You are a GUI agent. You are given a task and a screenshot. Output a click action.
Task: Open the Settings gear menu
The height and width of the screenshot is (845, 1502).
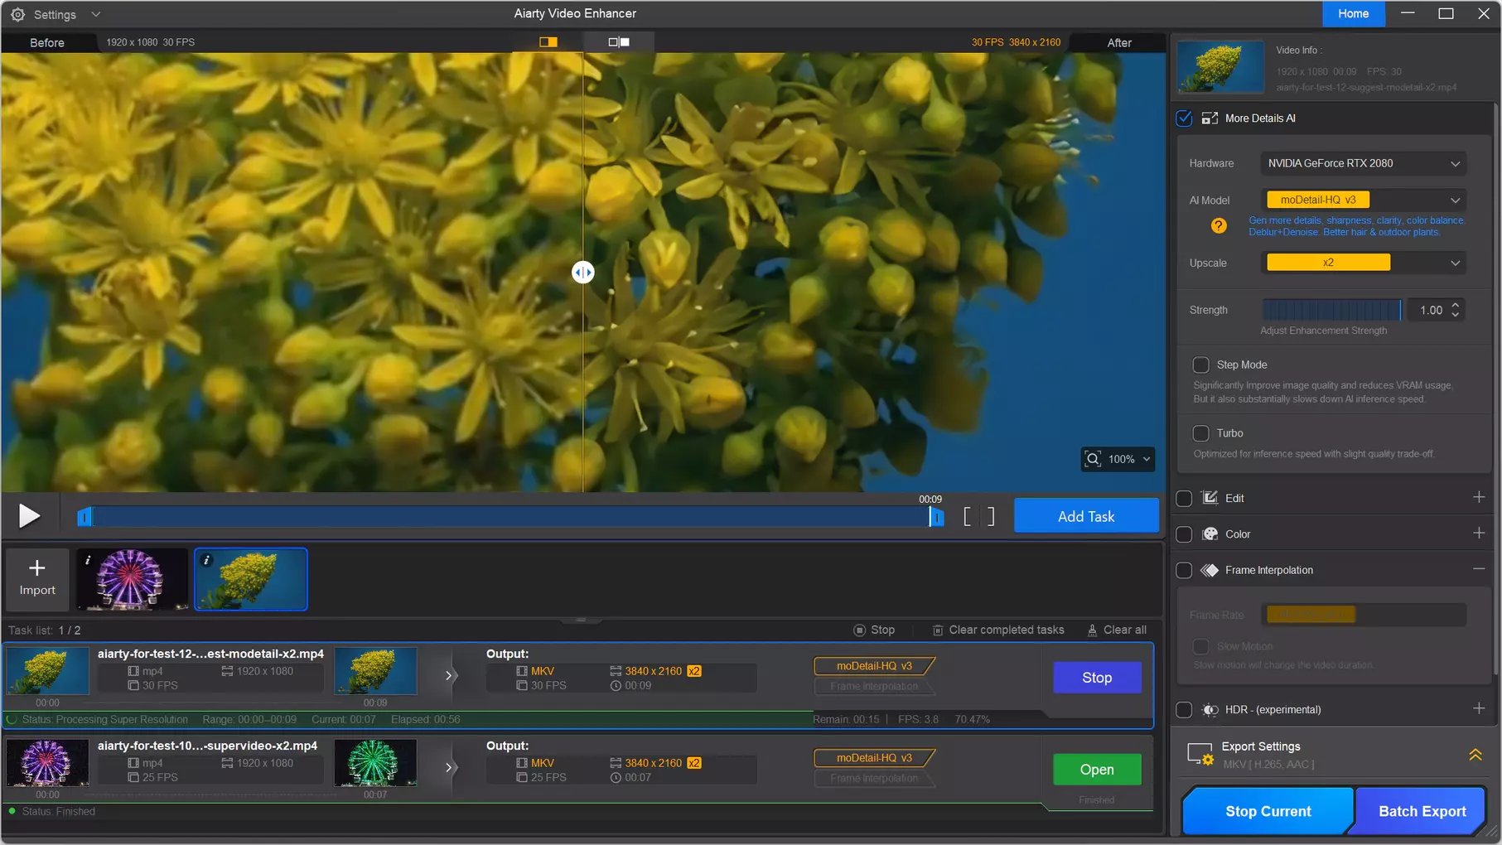point(17,14)
